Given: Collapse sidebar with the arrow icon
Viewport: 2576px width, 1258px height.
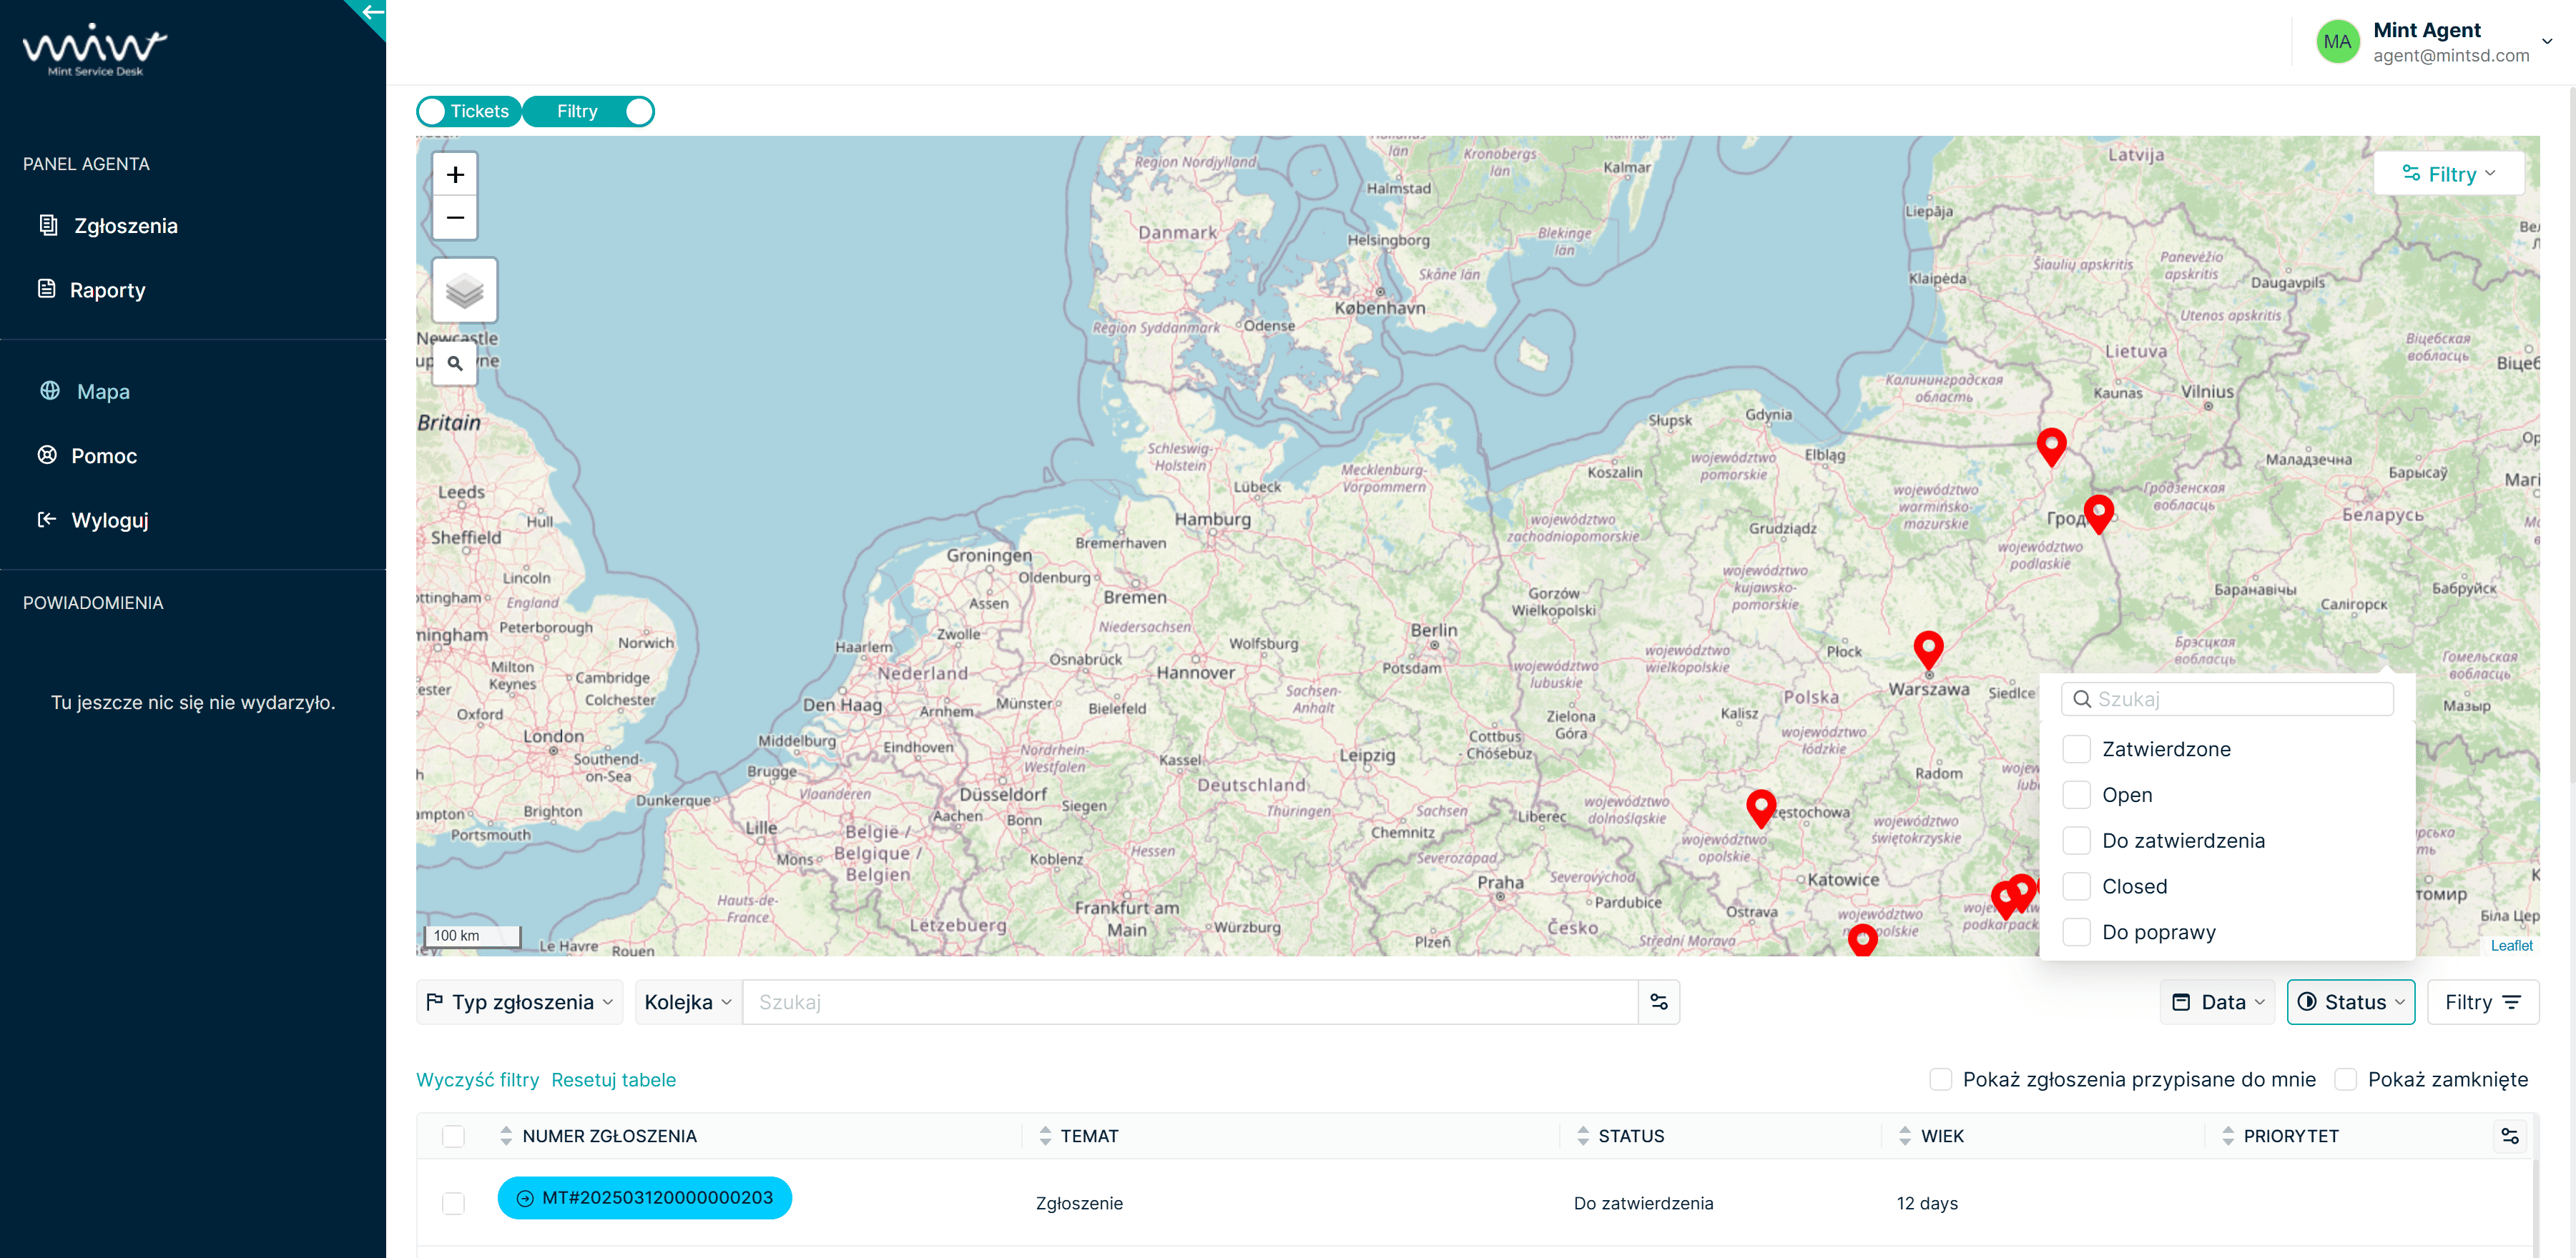Looking at the screenshot, I should (372, 13).
